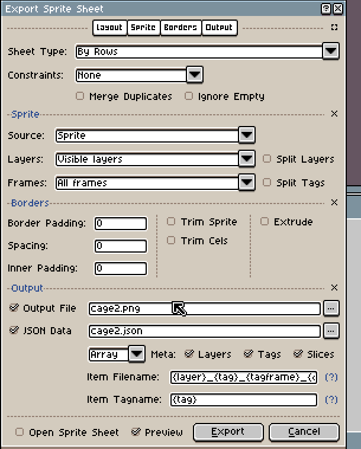Browse for Output File using ellipsis button
This screenshot has height=449, width=361.
click(331, 308)
